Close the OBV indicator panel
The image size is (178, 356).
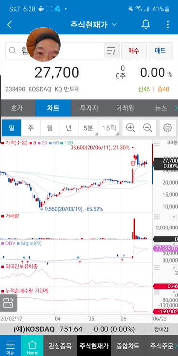coord(174,244)
